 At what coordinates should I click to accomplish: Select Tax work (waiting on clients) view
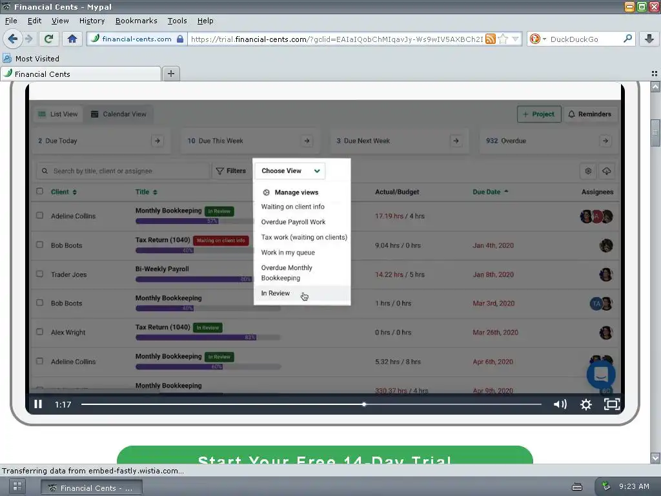tap(304, 237)
